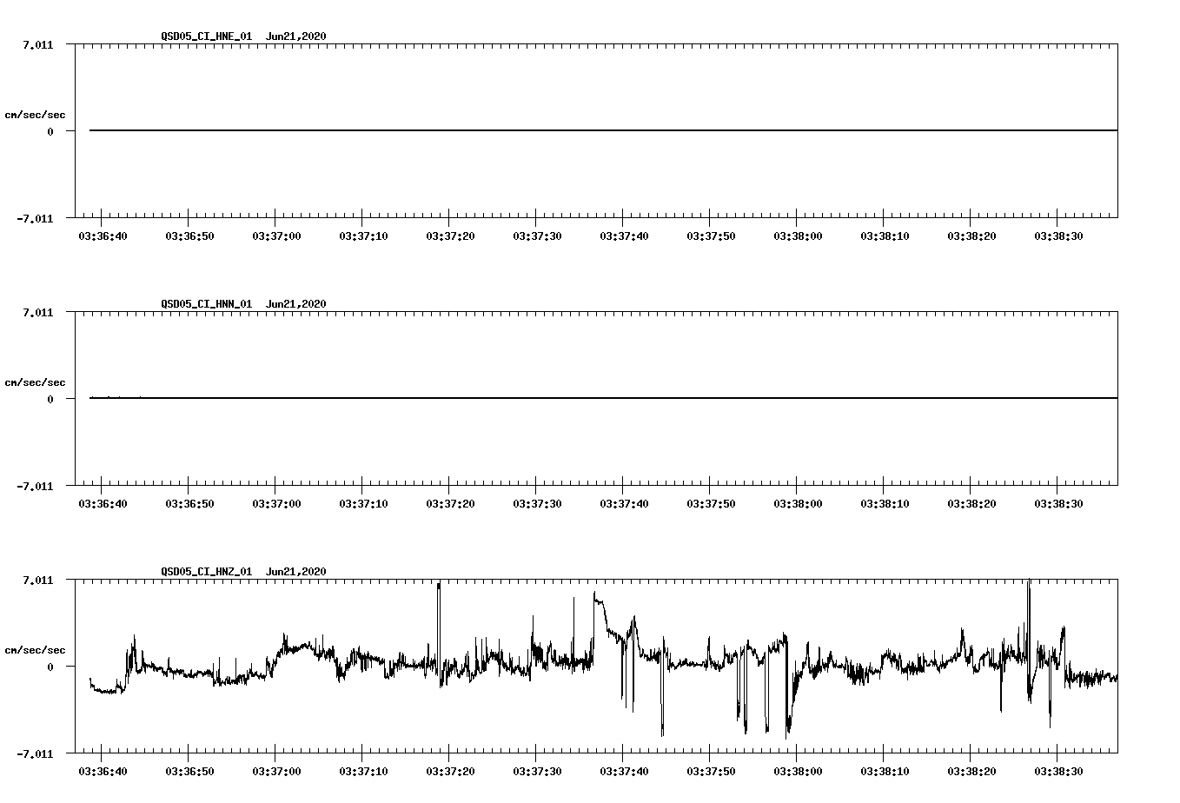
Task: Click the cm/sec/sec unit label on HNZ plot
Action: [35, 650]
